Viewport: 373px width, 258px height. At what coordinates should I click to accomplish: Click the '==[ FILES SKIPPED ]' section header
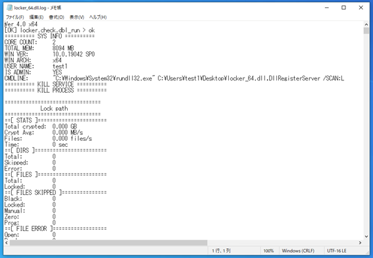pyautogui.click(x=55, y=193)
